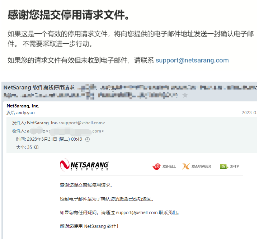Click recipient andy.yao after 发给
This screenshot has width=259, height=241.
tap(25, 113)
